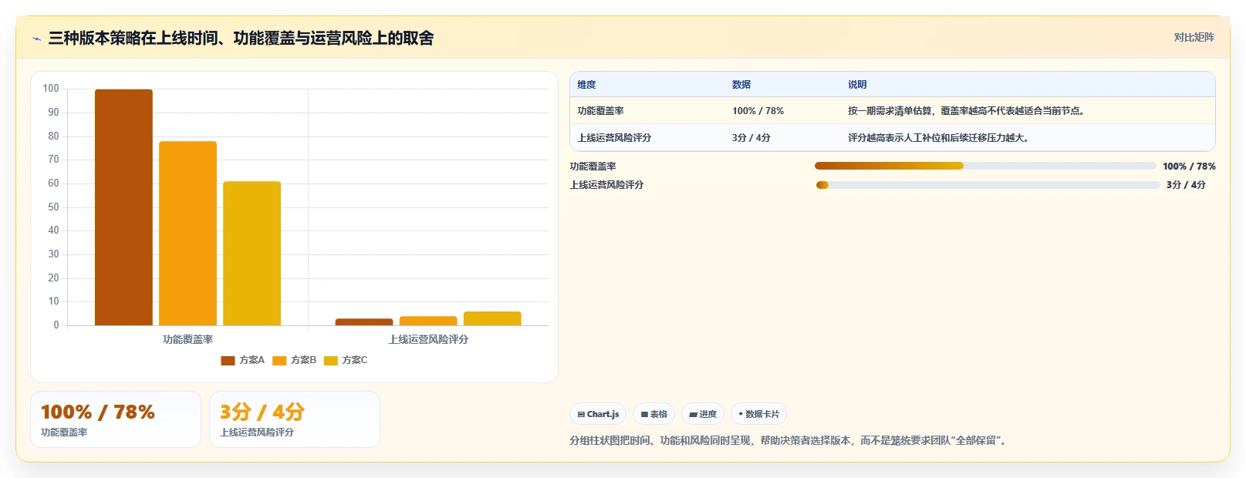This screenshot has width=1246, height=478.
Task: Click the 分组柱状图 summary sentence
Action: point(789,441)
